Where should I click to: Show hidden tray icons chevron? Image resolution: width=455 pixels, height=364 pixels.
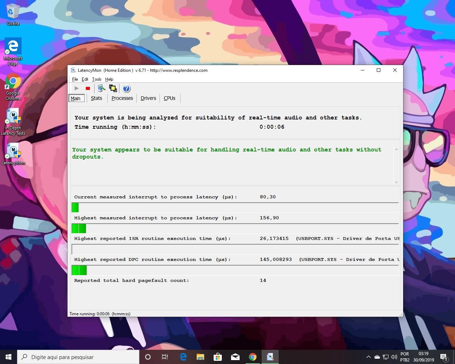click(x=368, y=357)
